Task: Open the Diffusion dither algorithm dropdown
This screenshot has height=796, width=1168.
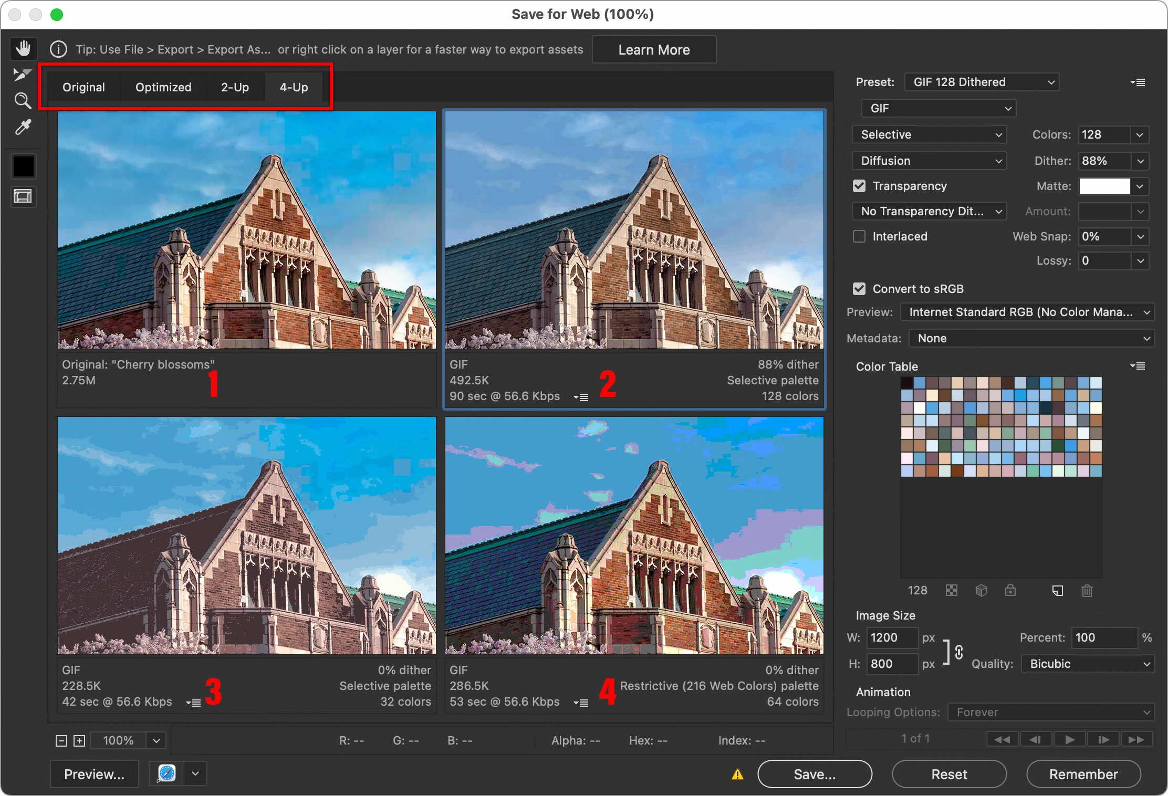Action: coord(929,161)
